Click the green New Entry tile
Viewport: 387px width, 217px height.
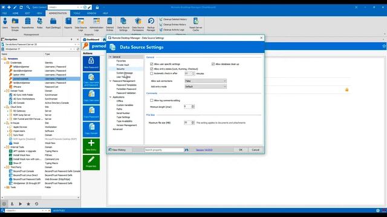pyautogui.click(x=91, y=146)
